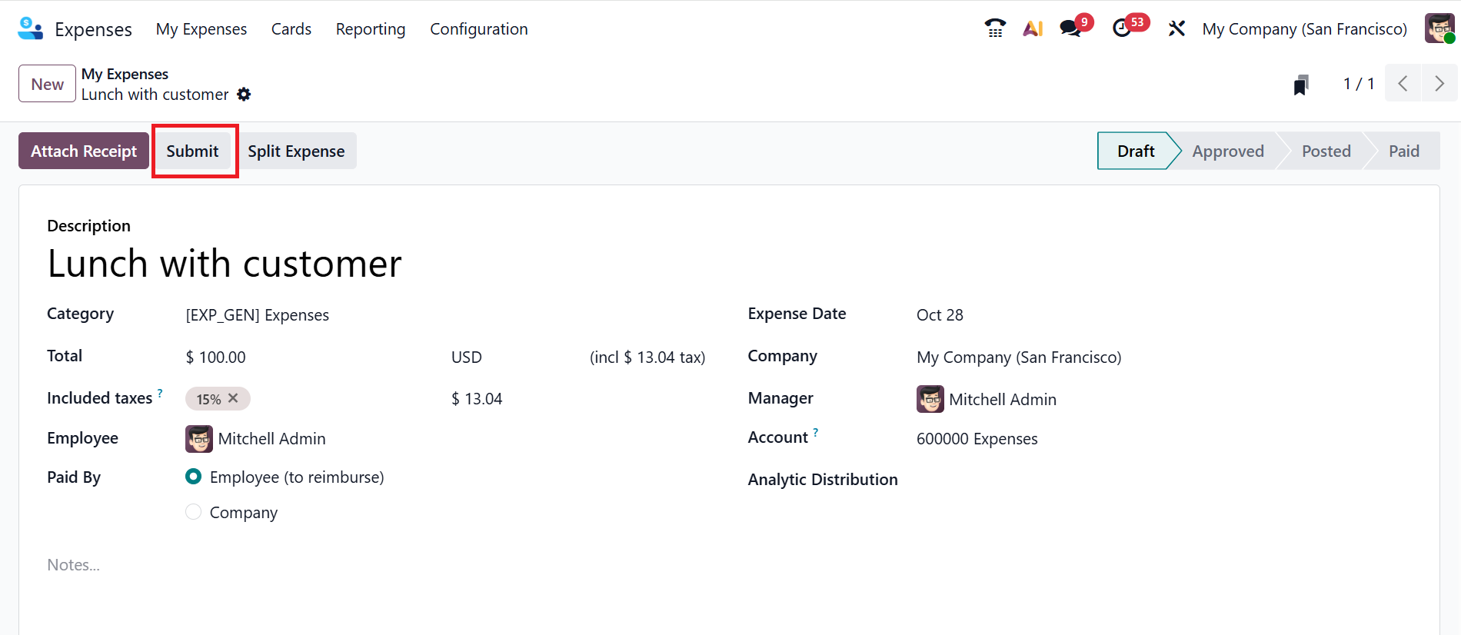Viewport: 1461px width, 635px height.
Task: Open the AI assistant icon
Action: coord(1033,28)
